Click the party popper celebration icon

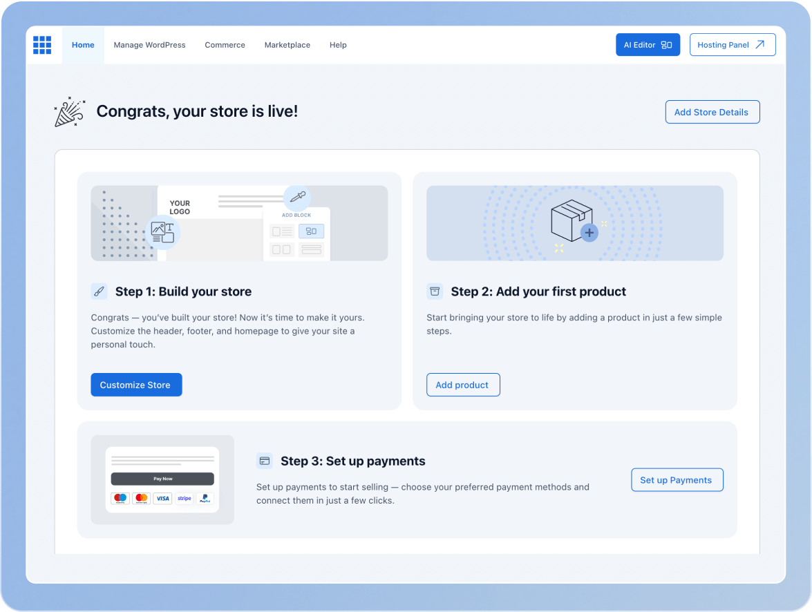69,112
